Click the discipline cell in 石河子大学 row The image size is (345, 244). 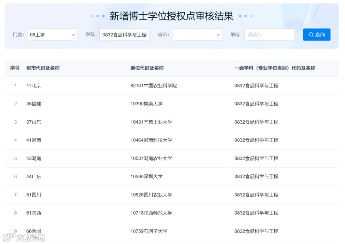point(256,231)
